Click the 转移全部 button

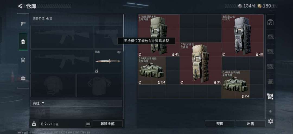tap(107, 124)
